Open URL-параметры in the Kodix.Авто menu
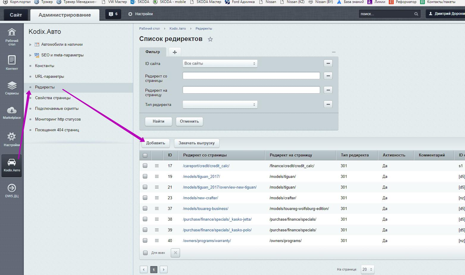 pyautogui.click(x=49, y=76)
